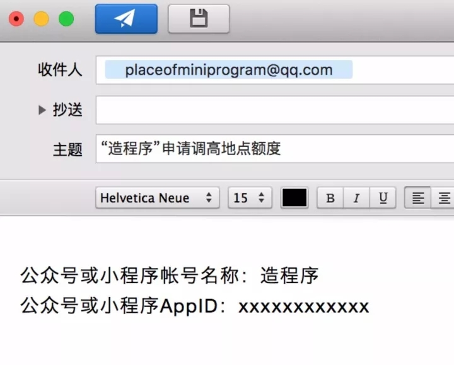Maximize the window with the green button
This screenshot has width=454, height=365.
(66, 19)
